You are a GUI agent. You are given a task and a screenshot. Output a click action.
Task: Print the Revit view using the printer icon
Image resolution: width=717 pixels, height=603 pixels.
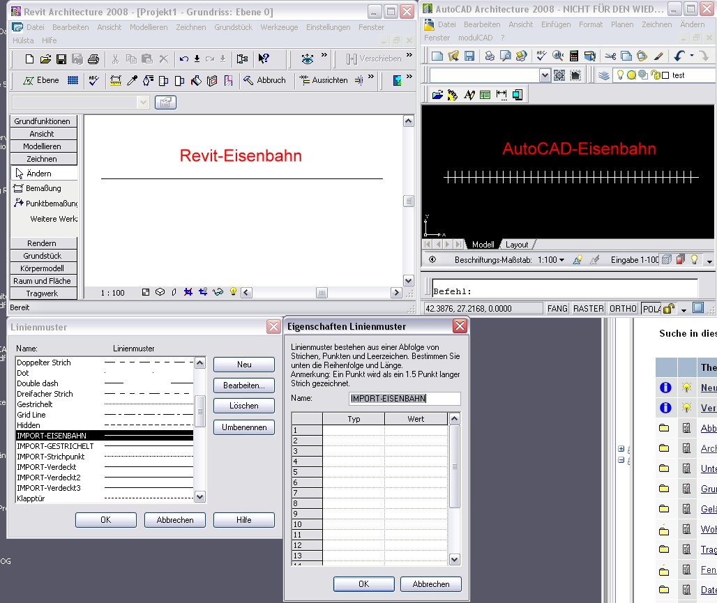tap(93, 59)
